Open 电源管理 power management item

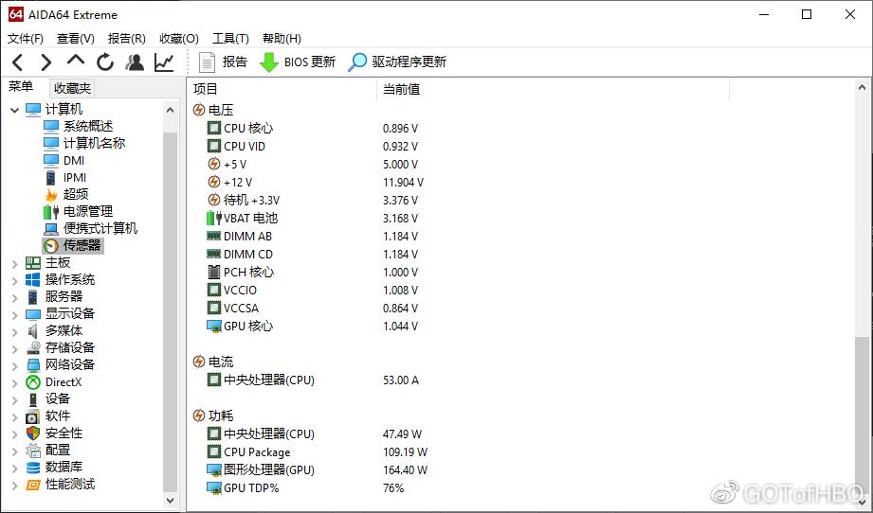pyautogui.click(x=88, y=211)
